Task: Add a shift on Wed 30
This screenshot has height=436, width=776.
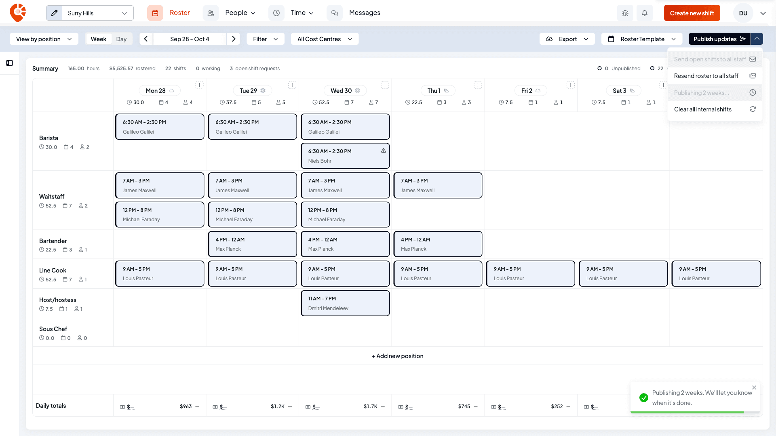Action: (385, 85)
